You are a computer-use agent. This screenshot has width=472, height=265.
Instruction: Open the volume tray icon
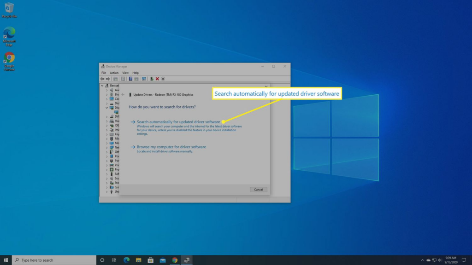coord(440,260)
